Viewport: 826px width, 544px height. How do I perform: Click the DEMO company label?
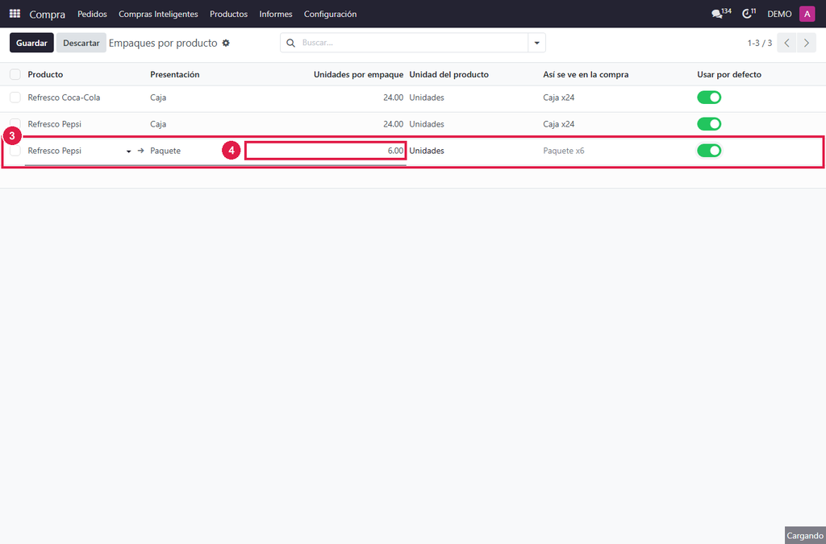coord(779,15)
